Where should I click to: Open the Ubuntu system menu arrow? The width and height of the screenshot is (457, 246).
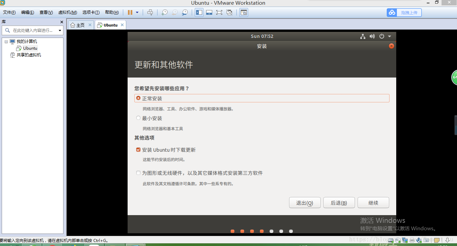pyautogui.click(x=390, y=36)
